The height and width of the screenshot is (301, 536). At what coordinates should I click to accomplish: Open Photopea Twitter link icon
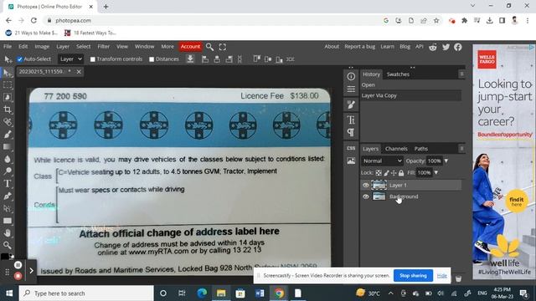pos(446,47)
